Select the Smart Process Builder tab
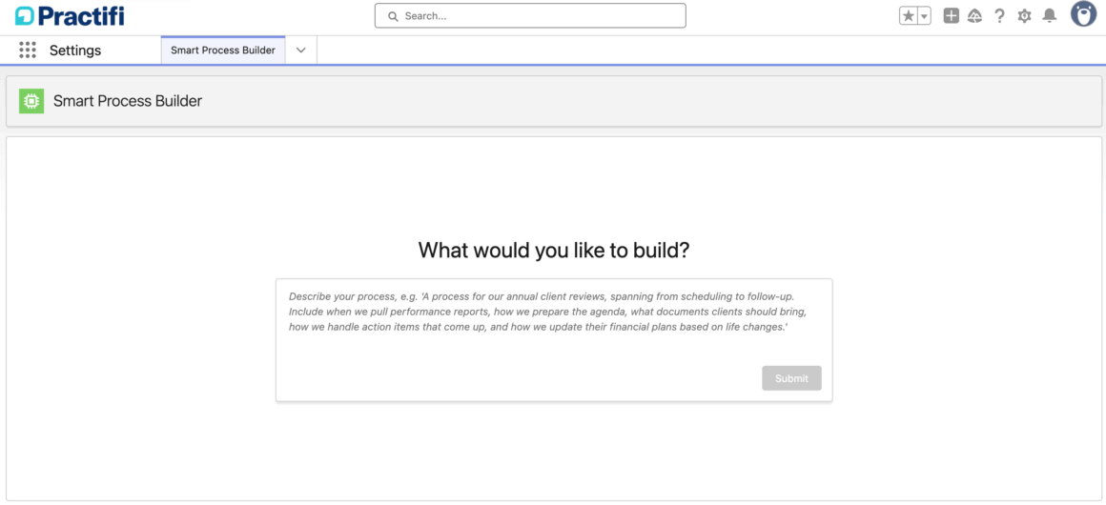Screen dimensions: 1106x505 coord(223,50)
